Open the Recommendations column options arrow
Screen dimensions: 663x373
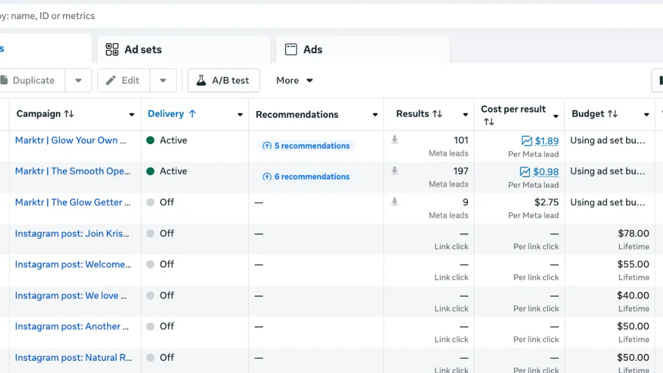(375, 115)
